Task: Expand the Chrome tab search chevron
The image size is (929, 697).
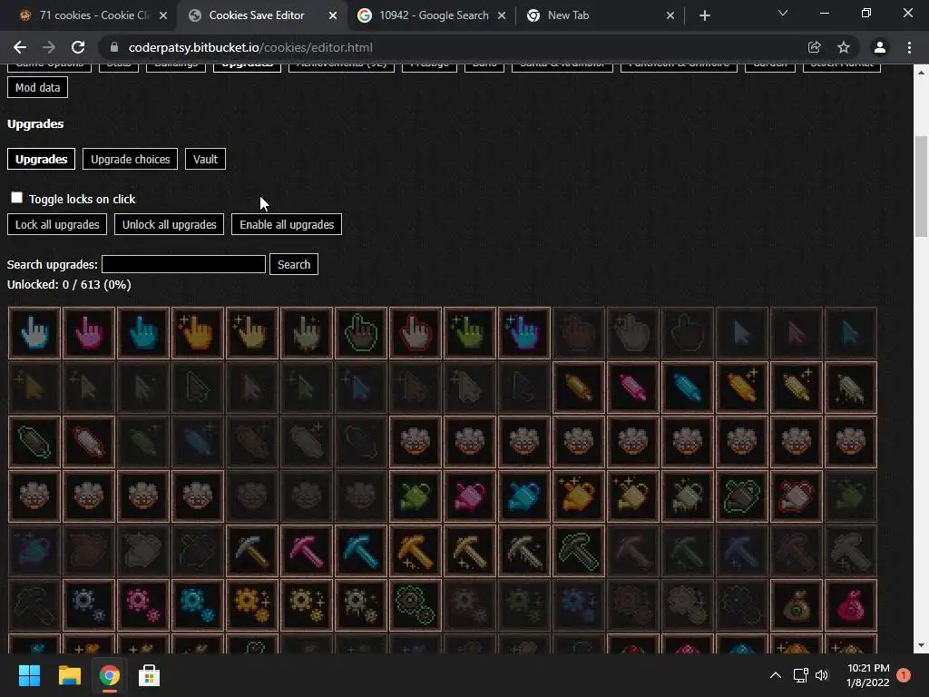Action: click(x=783, y=13)
